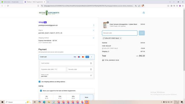Select the 10% tip option
185x104 pixels.
60,97
